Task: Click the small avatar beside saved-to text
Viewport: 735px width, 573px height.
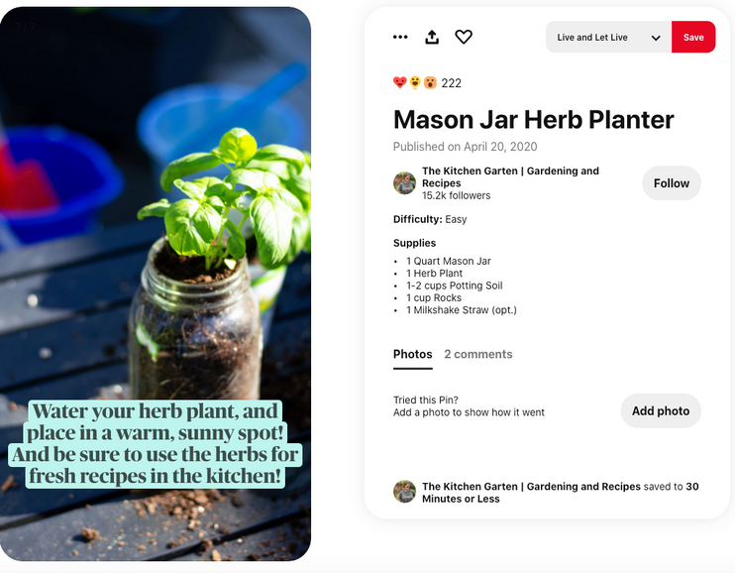Action: coord(404,492)
